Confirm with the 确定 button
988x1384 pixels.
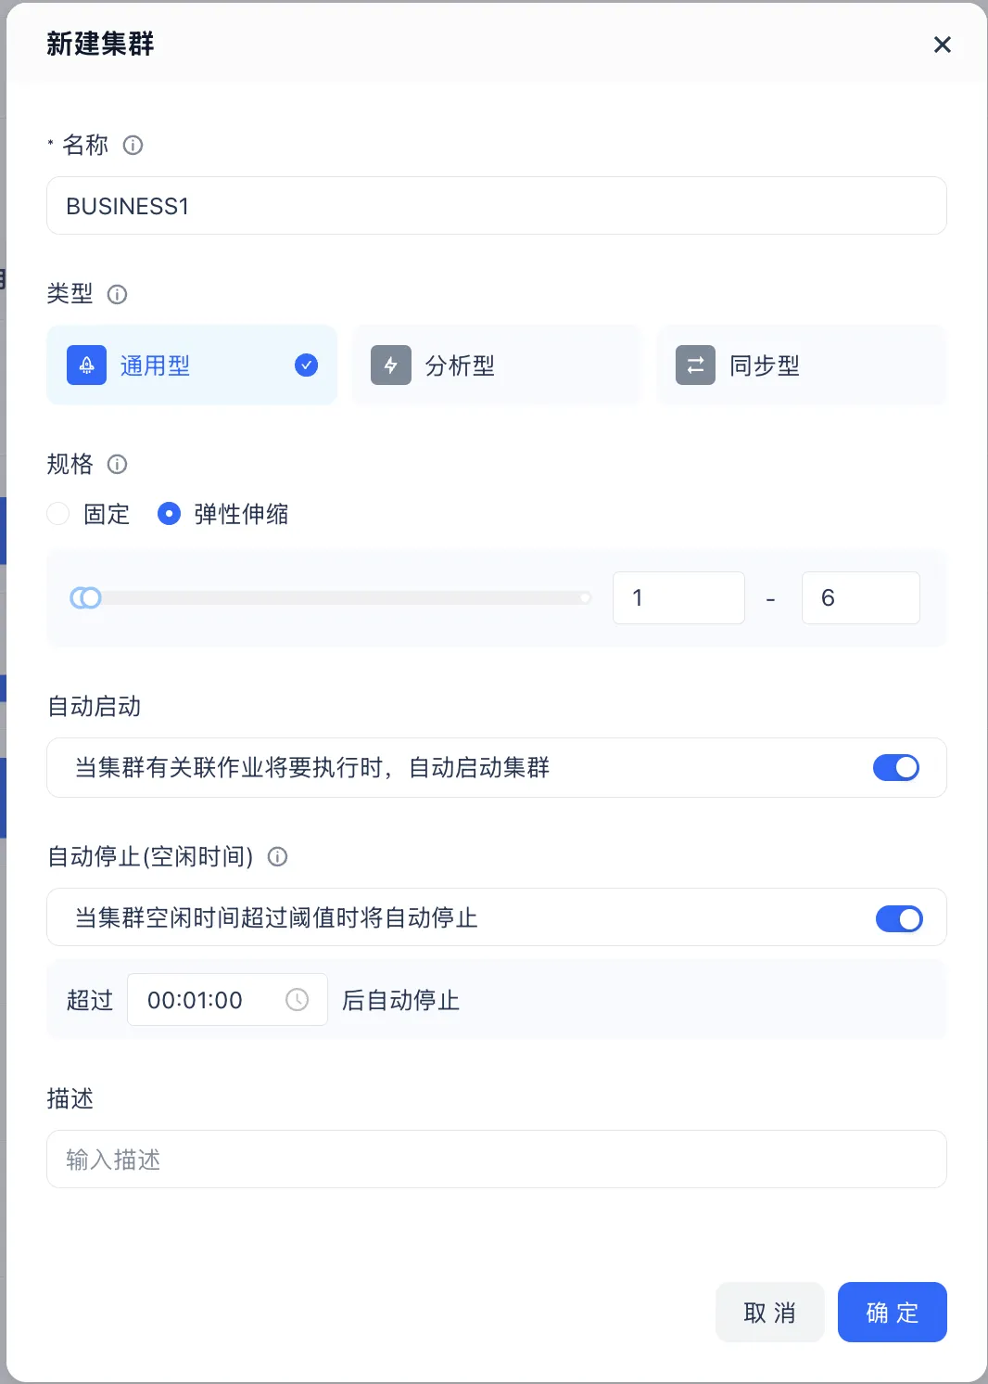point(892,1312)
